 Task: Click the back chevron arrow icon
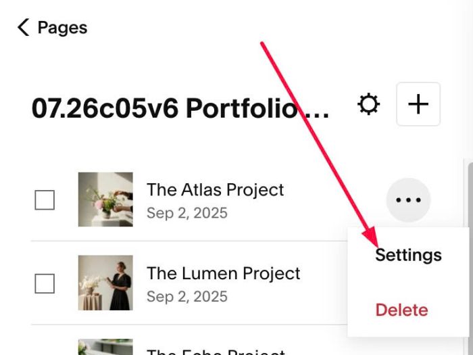tap(24, 27)
